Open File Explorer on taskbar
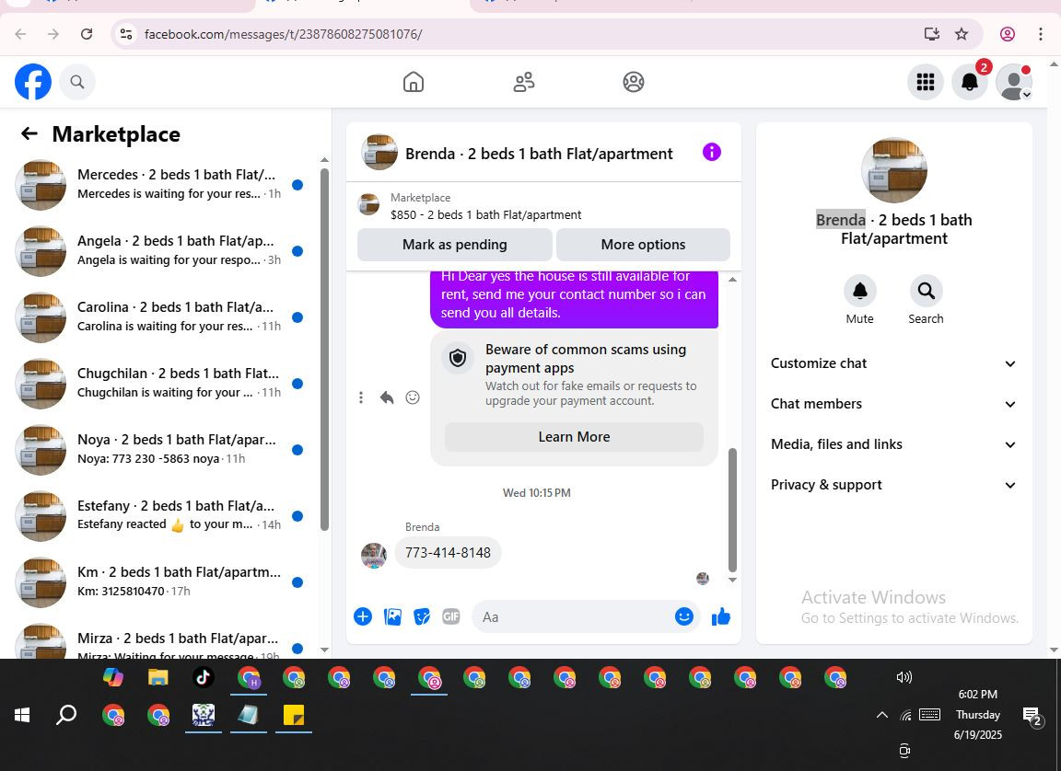1061x771 pixels. point(157,677)
